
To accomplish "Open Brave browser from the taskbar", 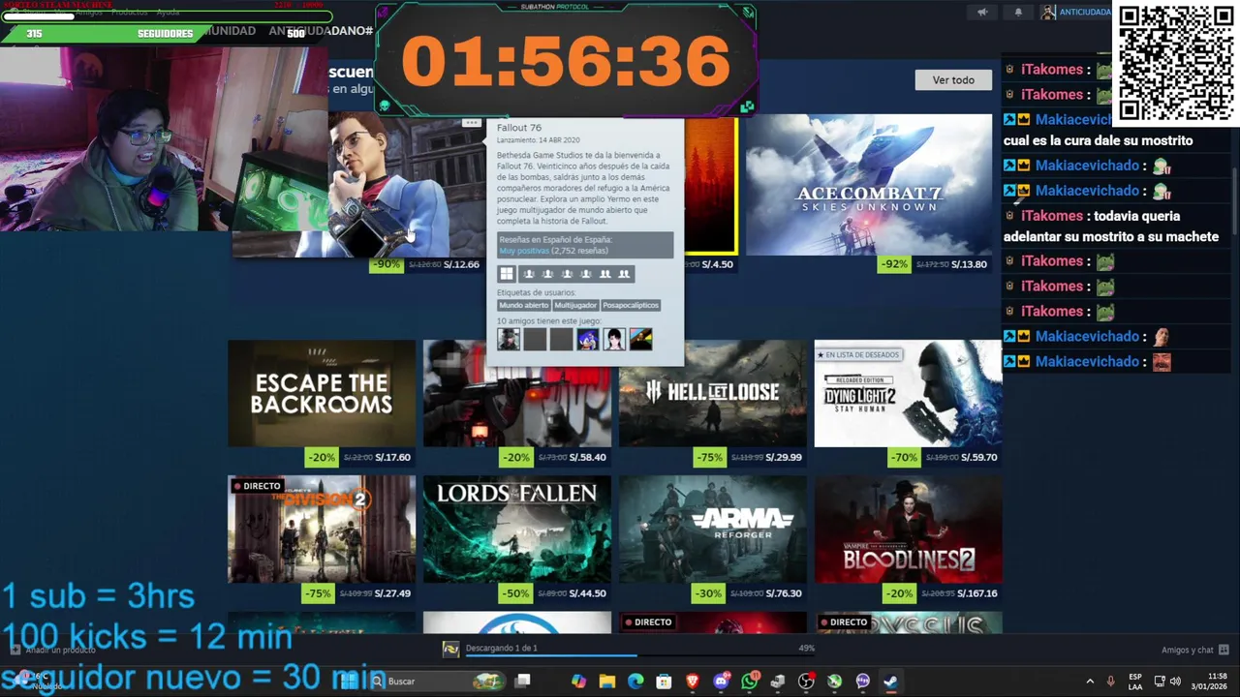I will point(693,682).
